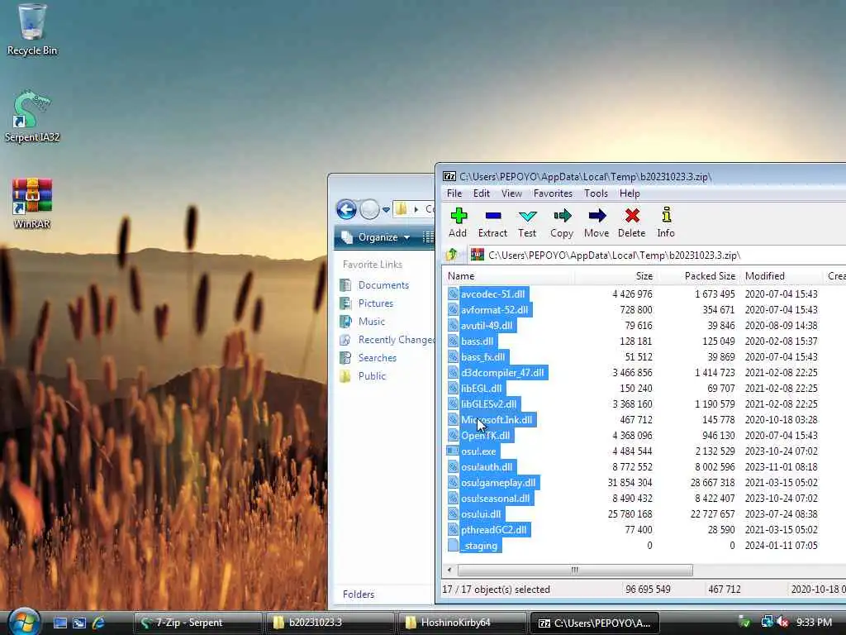Click the Extract toolbar icon
Image resolution: width=846 pixels, height=635 pixels.
(492, 216)
